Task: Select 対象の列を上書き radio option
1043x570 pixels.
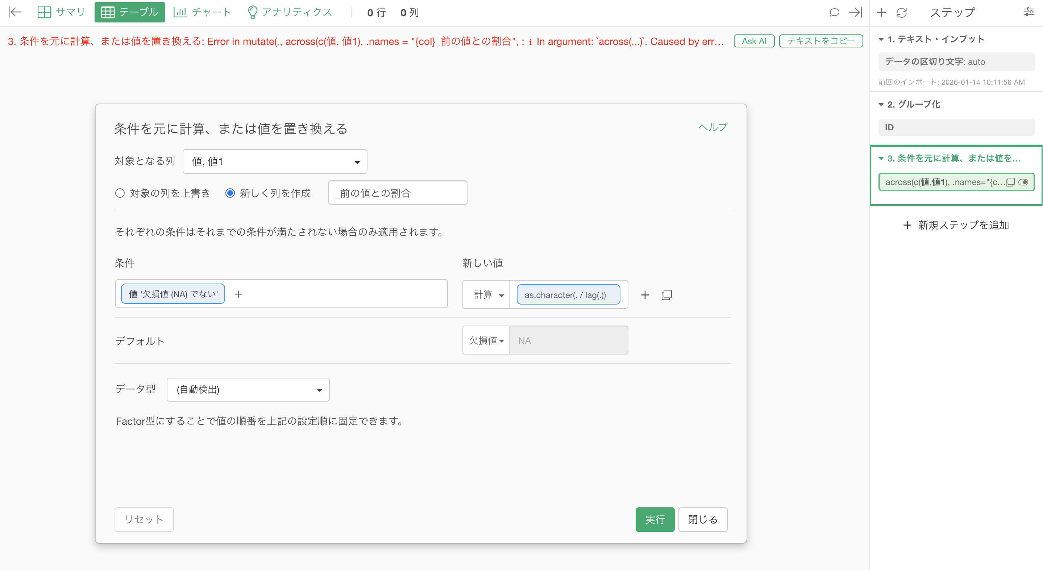Action: click(120, 193)
